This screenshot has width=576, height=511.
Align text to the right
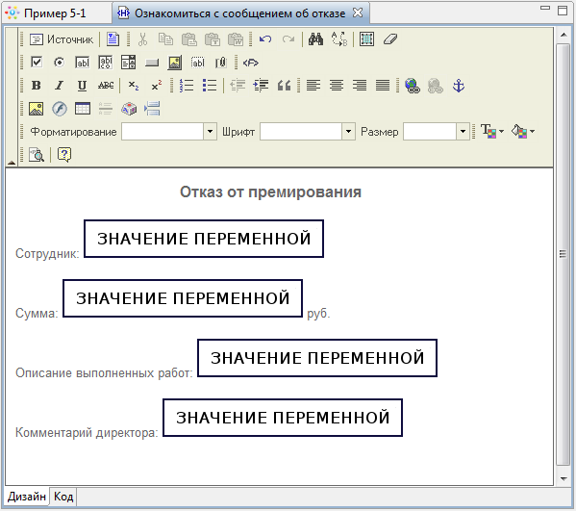[x=360, y=86]
